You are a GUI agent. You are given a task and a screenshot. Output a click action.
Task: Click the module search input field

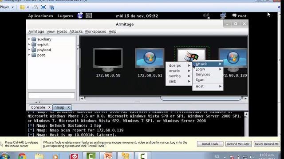[x=51, y=95]
